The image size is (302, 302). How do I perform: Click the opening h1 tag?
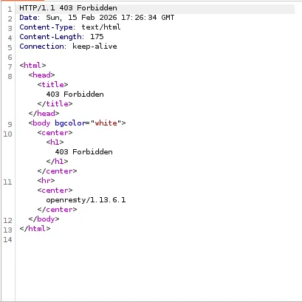pos(55,143)
